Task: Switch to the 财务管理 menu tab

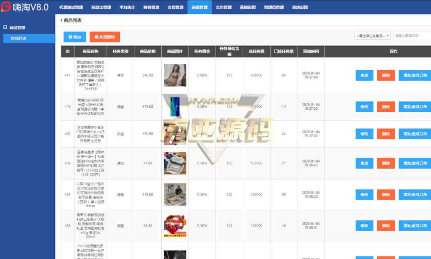Action: coord(151,7)
